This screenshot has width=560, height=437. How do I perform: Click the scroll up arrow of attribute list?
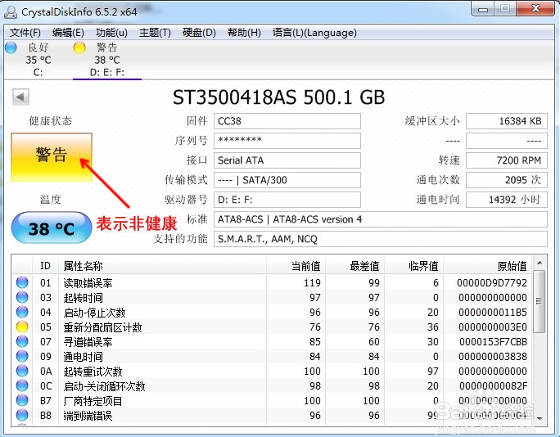pos(540,264)
